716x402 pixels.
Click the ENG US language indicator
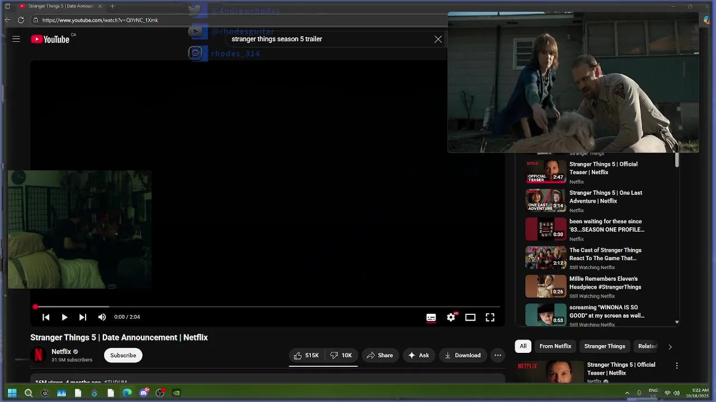click(x=653, y=393)
